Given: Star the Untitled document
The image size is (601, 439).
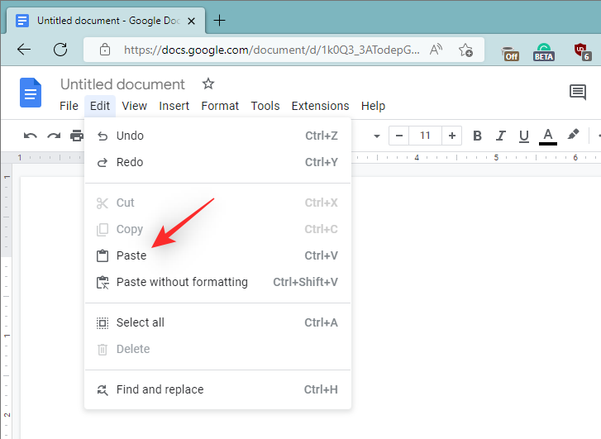Looking at the screenshot, I should tap(208, 84).
